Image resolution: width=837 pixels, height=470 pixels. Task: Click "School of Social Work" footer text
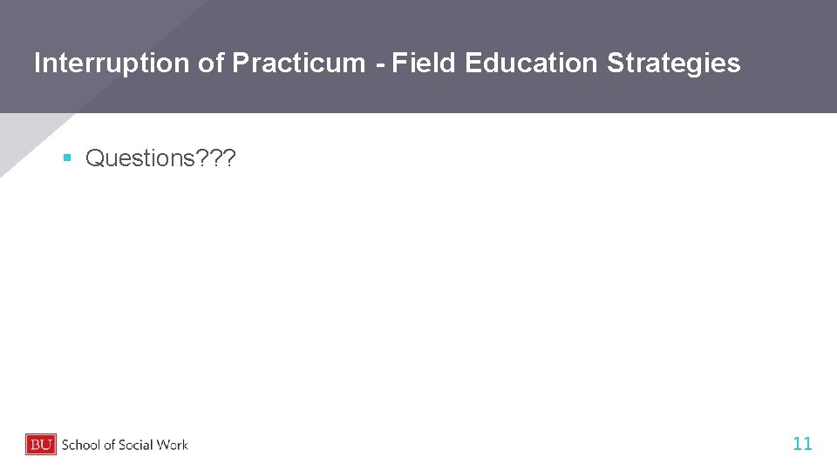(125, 445)
